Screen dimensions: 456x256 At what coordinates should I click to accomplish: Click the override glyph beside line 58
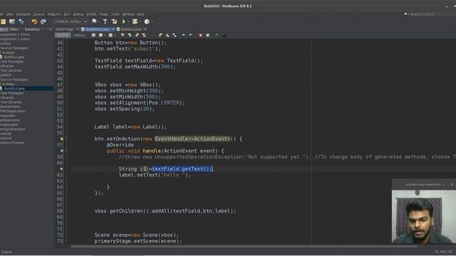coord(61,151)
